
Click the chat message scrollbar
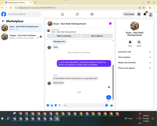coord(113,82)
